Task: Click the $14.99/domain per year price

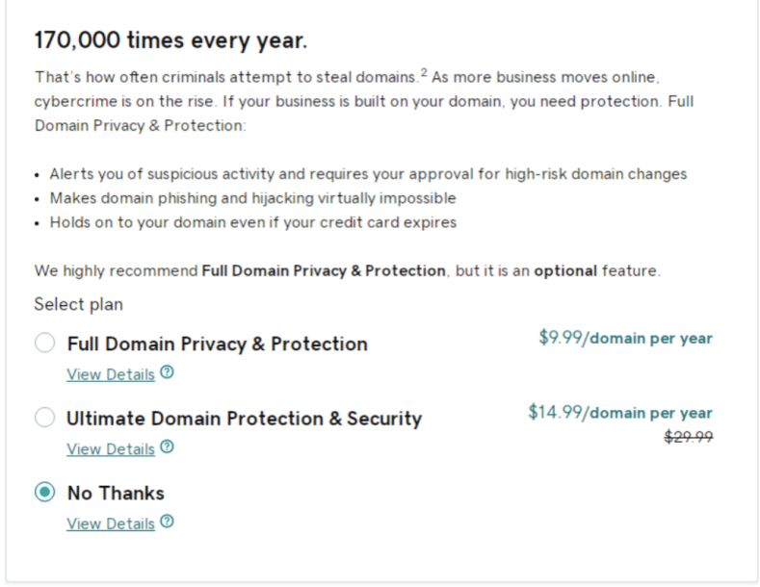Action: [620, 413]
